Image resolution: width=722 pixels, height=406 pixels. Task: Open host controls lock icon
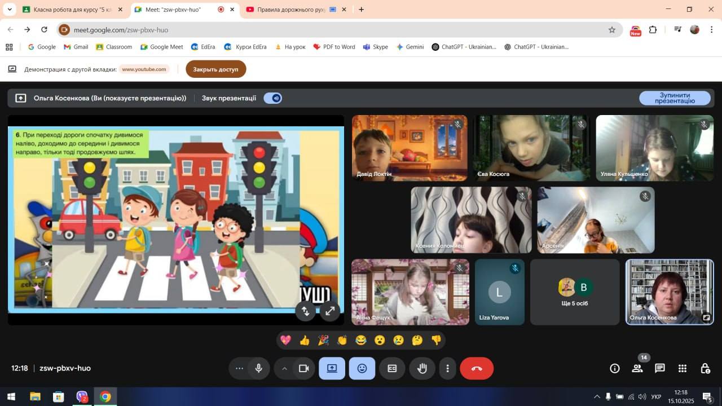[x=705, y=368]
